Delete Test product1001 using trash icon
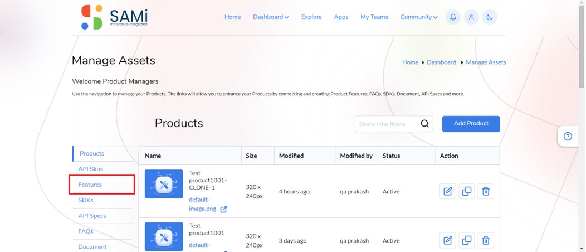The height and width of the screenshot is (252, 586). coord(486,240)
